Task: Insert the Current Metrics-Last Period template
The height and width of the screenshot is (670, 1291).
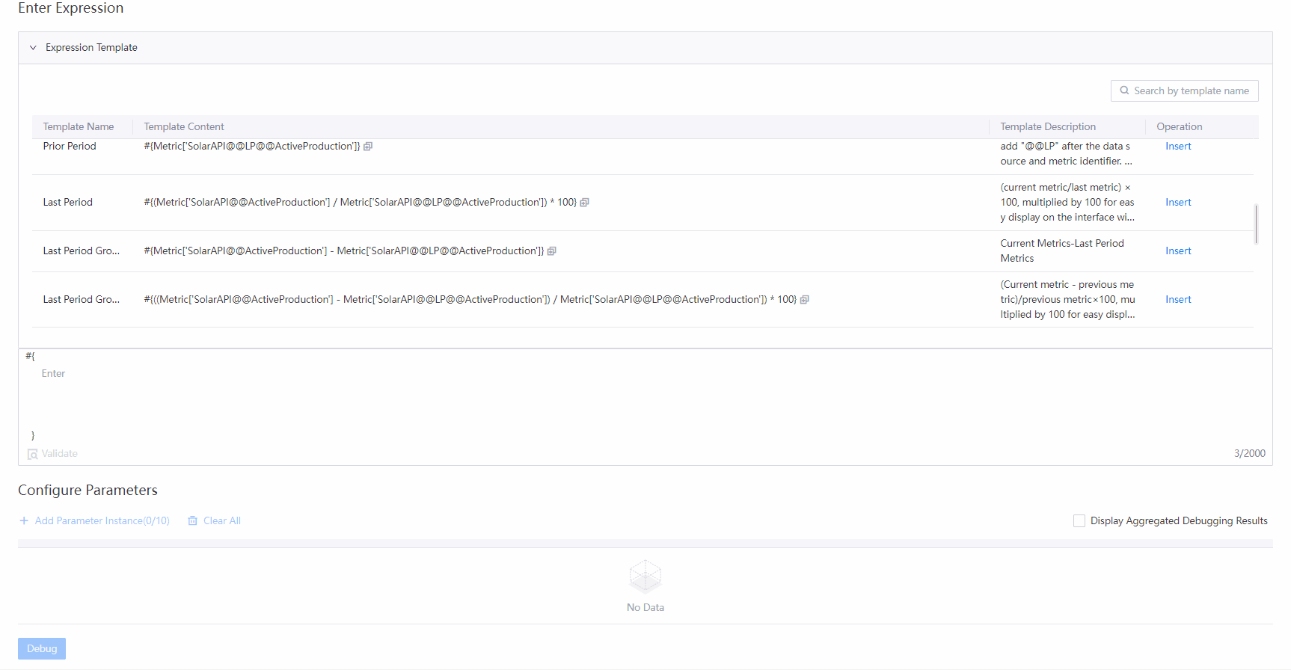Action: pos(1177,251)
